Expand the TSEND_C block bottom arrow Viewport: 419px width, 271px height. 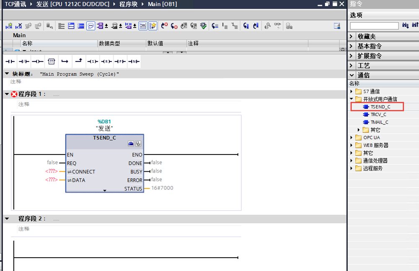point(105,190)
